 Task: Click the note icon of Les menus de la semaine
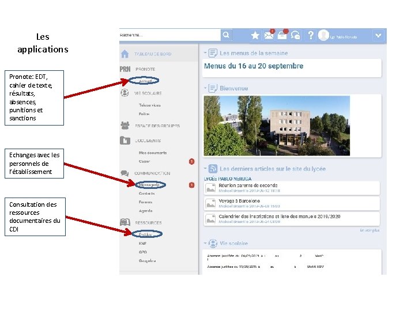point(213,53)
